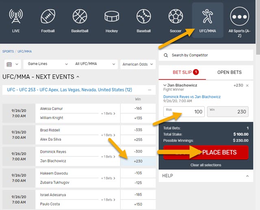
Task: Collapse the UFC 253 event section
Action: tap(150, 89)
